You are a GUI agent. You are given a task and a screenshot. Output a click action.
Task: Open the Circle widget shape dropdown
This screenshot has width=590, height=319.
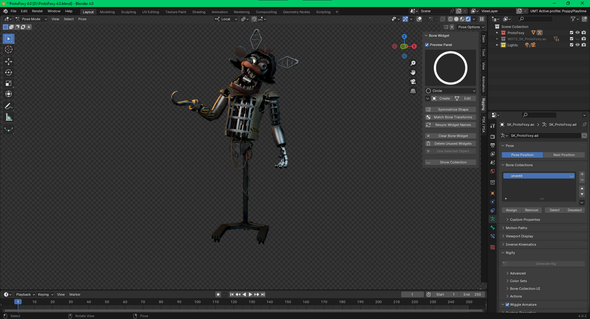tap(450, 91)
